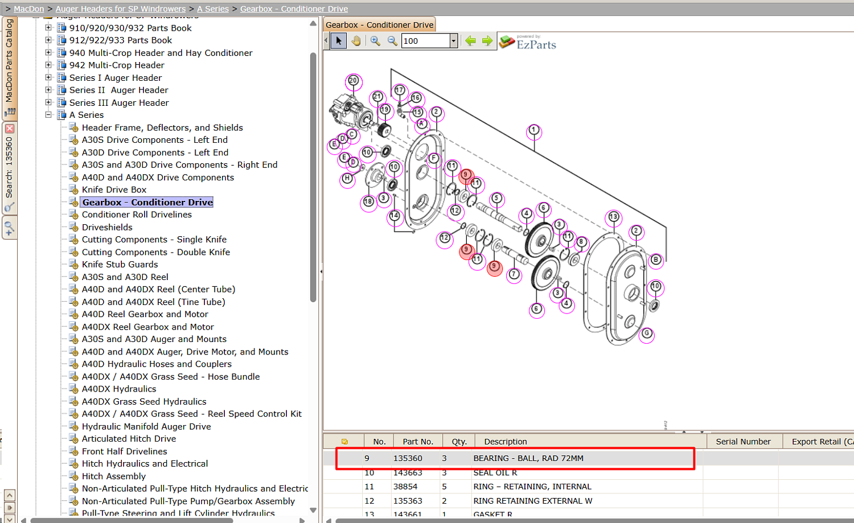This screenshot has width=854, height=523.
Task: Click the zoom percentage field showing 100
Action: click(426, 41)
